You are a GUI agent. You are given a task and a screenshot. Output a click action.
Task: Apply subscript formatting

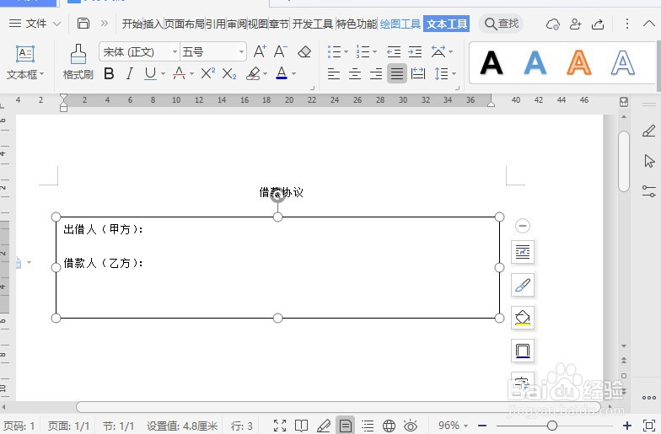point(229,74)
